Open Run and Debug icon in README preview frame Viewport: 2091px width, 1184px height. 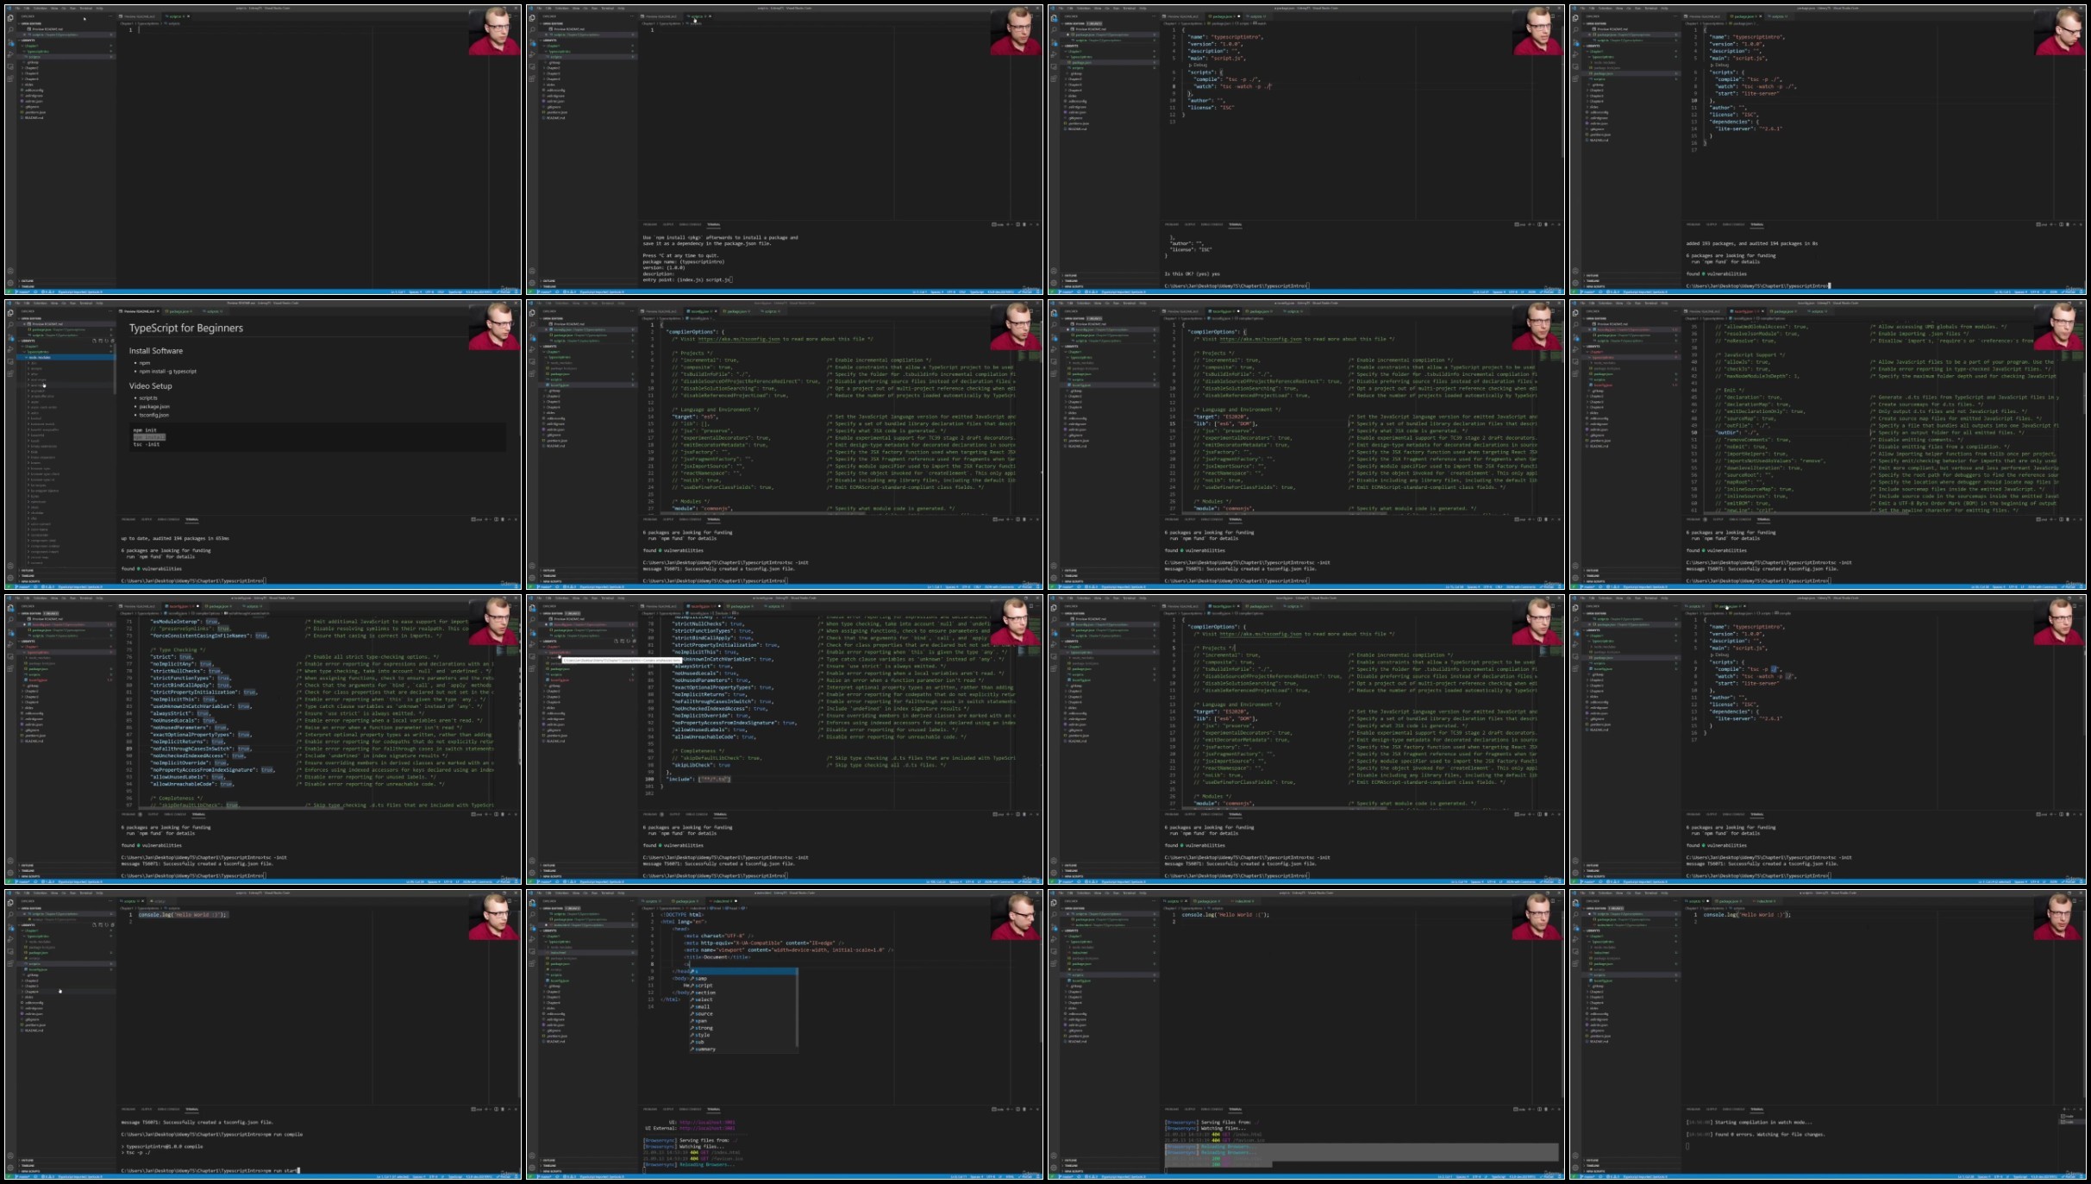point(10,349)
